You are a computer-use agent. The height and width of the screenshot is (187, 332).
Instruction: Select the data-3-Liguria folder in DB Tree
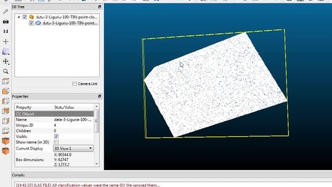[x=67, y=17]
